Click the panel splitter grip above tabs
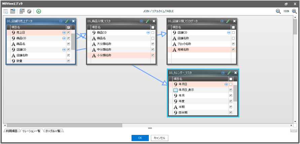The image size is (300, 144). pyautogui.click(x=150, y=128)
